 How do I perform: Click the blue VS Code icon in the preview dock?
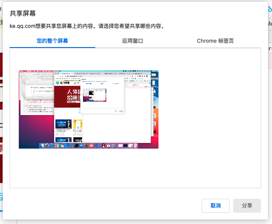pyautogui.click(x=96, y=146)
